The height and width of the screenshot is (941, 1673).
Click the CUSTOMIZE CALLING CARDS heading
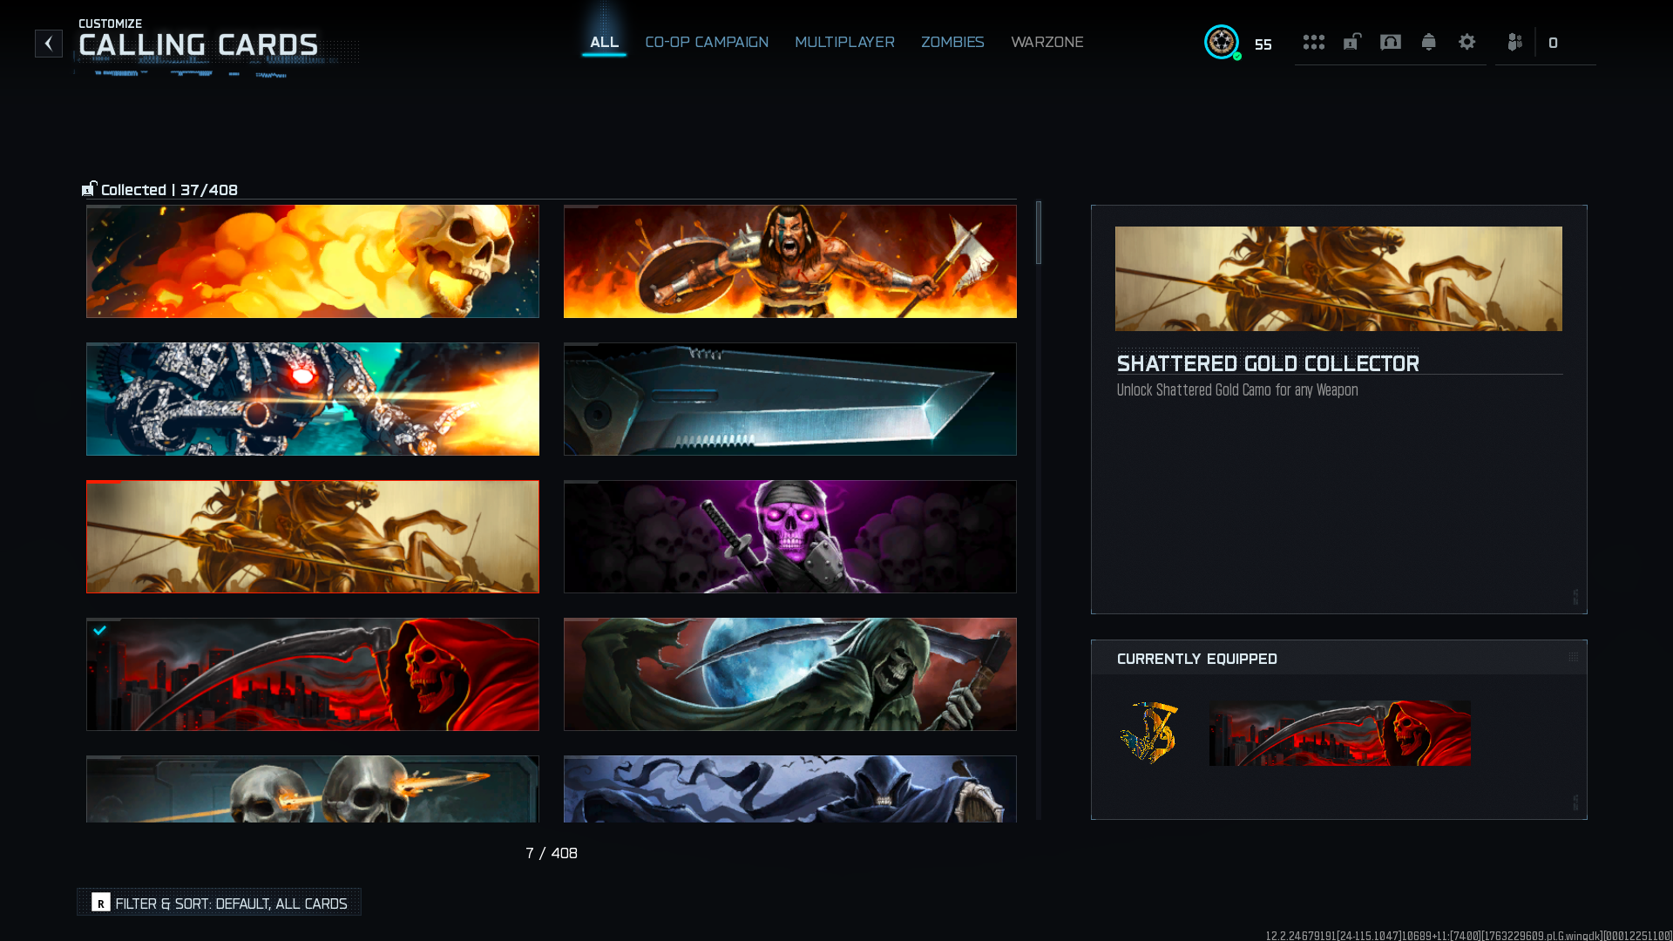tap(199, 38)
